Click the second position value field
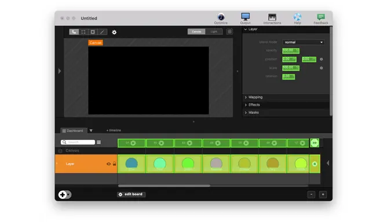This screenshot has width=387, height=222. 309,60
